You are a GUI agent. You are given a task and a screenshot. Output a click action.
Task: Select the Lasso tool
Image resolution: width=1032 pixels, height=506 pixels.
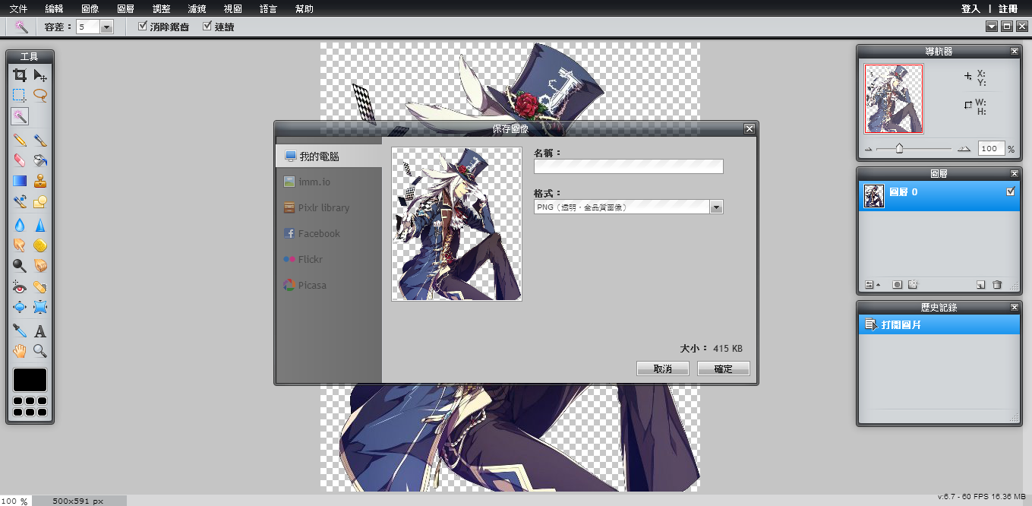[x=40, y=96]
